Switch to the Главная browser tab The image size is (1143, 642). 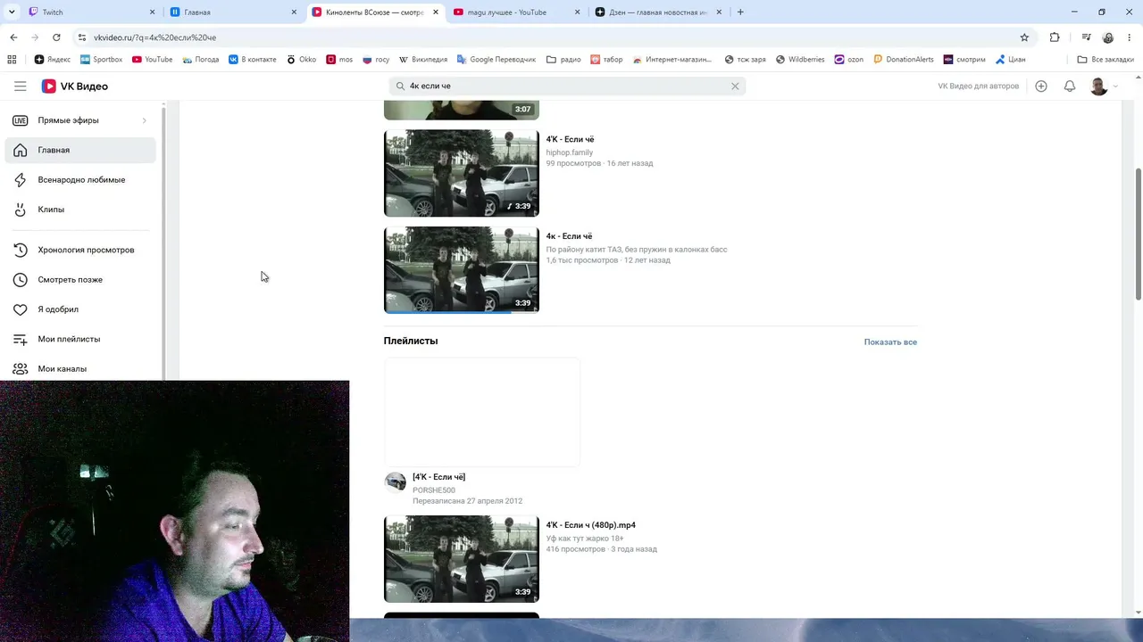point(233,12)
